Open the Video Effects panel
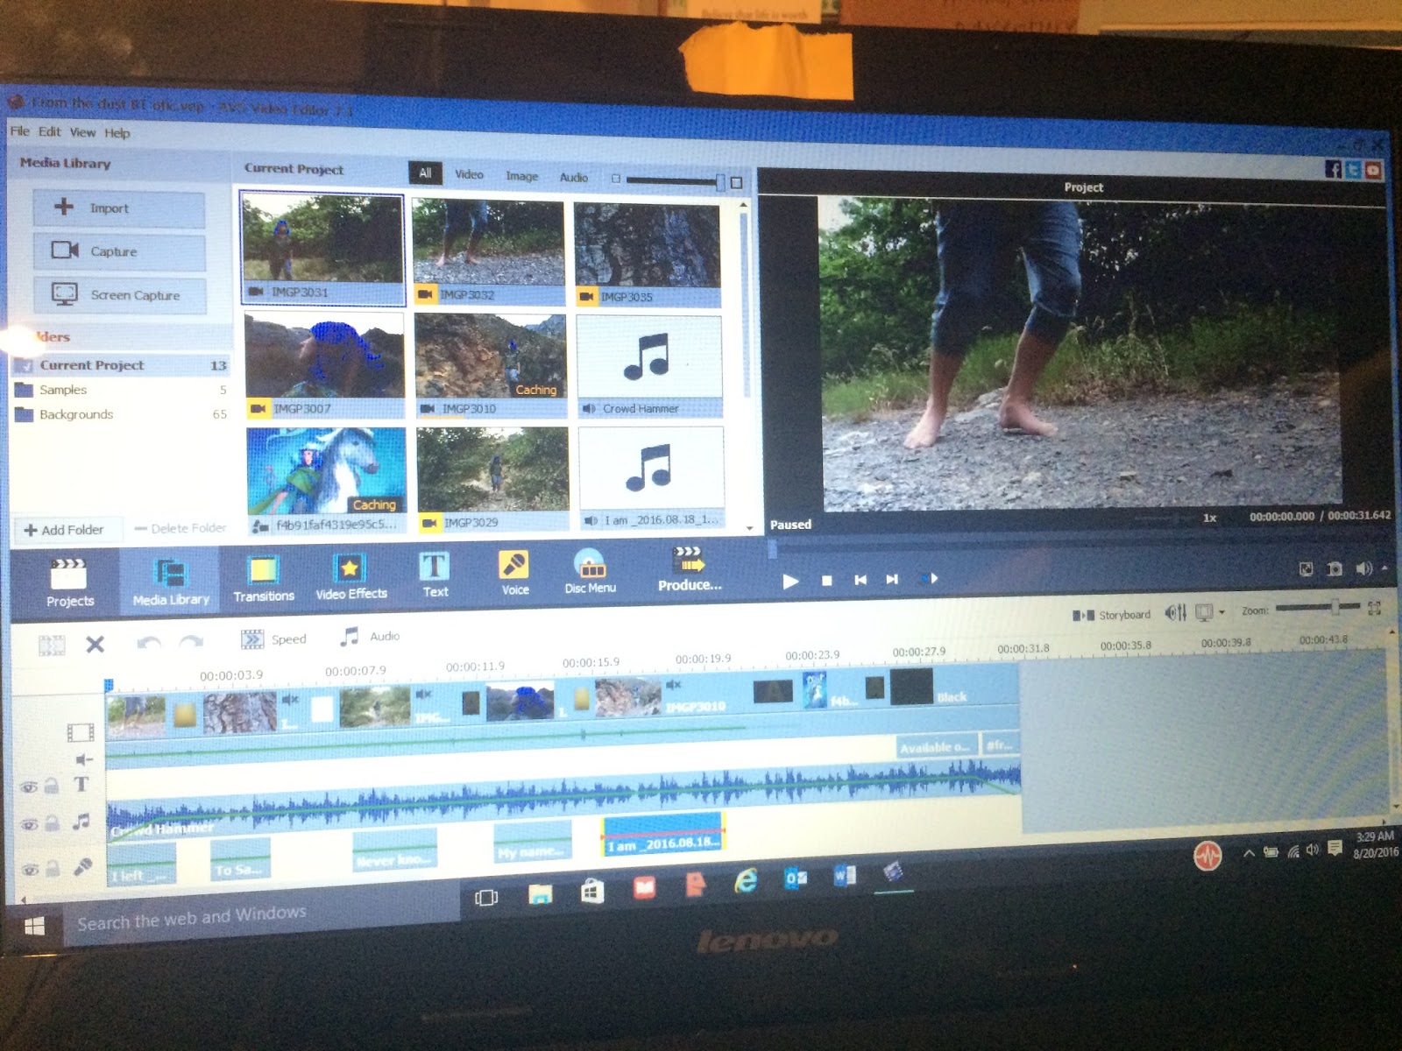1402x1051 pixels. 350,576
